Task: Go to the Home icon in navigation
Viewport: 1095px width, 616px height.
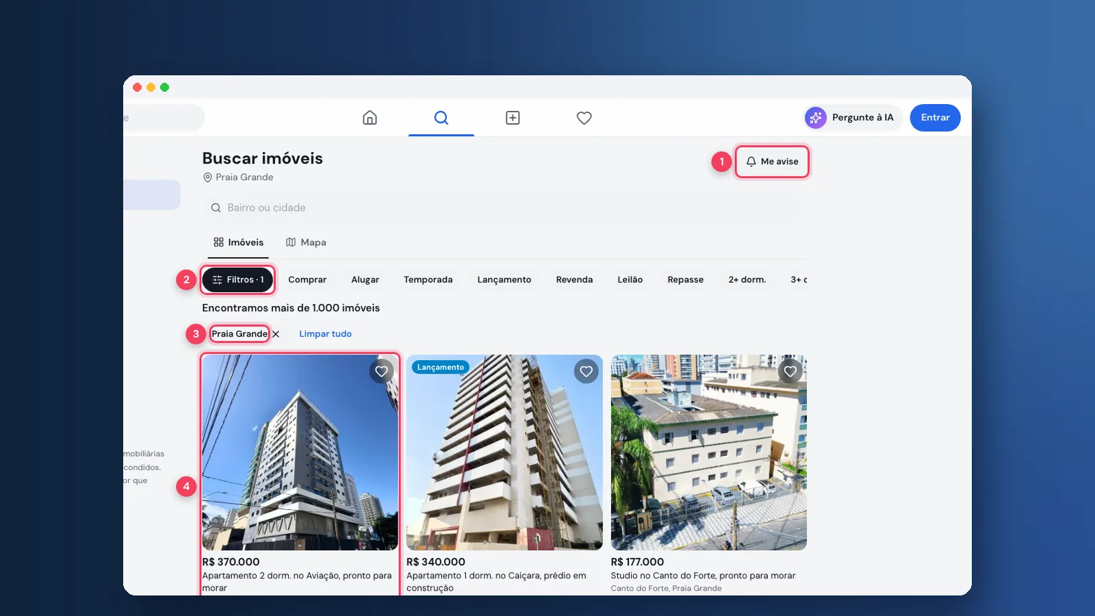Action: coord(370,118)
